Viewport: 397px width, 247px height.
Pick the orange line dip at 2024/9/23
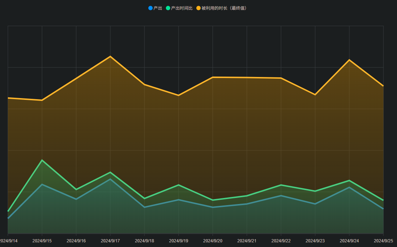[x=315, y=95]
